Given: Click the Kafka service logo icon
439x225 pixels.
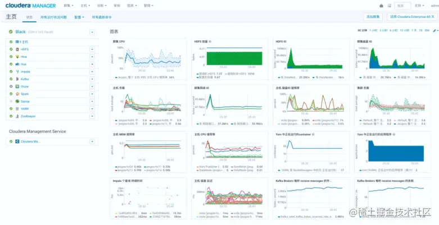Looking at the screenshot, I should click(x=17, y=79).
